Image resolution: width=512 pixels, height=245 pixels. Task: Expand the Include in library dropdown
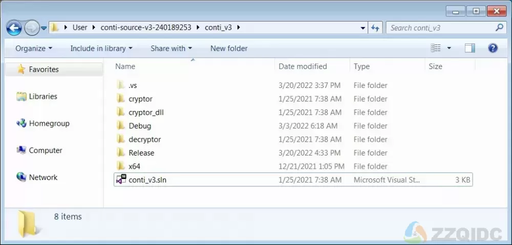(101, 48)
